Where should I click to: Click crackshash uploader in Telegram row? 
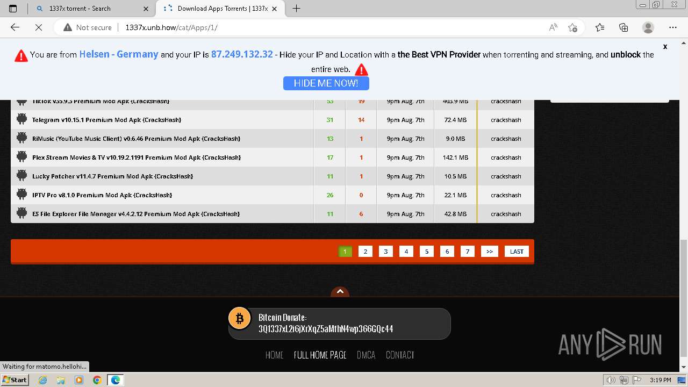coord(506,120)
